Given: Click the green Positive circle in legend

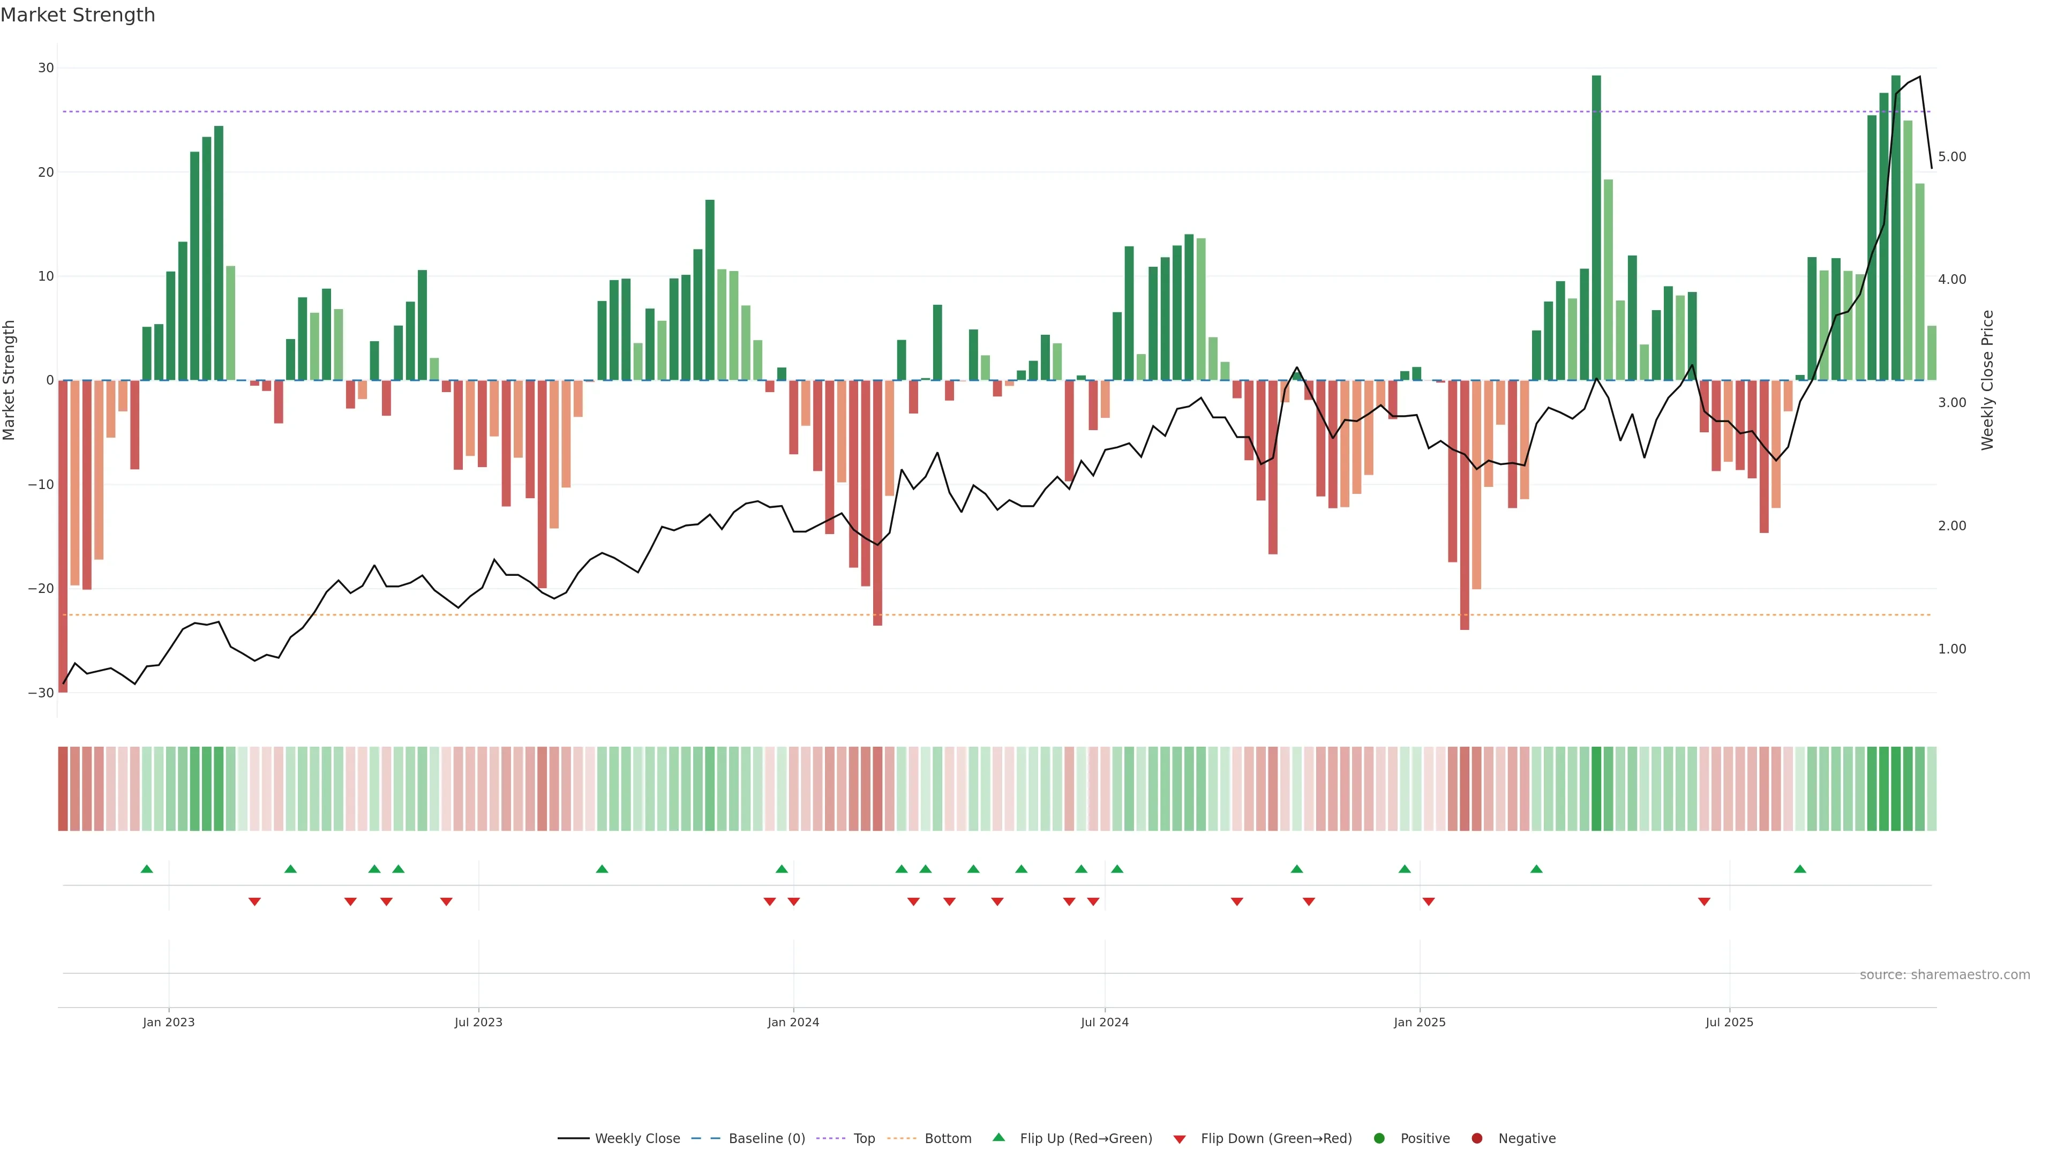Looking at the screenshot, I should click(1379, 1138).
